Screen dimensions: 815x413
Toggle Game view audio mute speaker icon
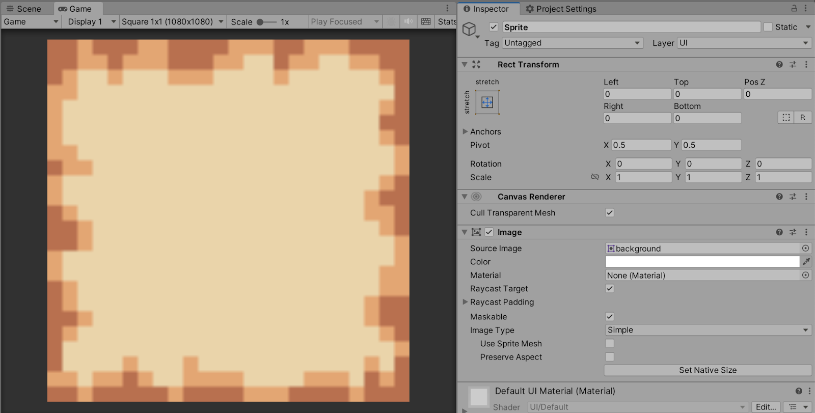coord(409,21)
